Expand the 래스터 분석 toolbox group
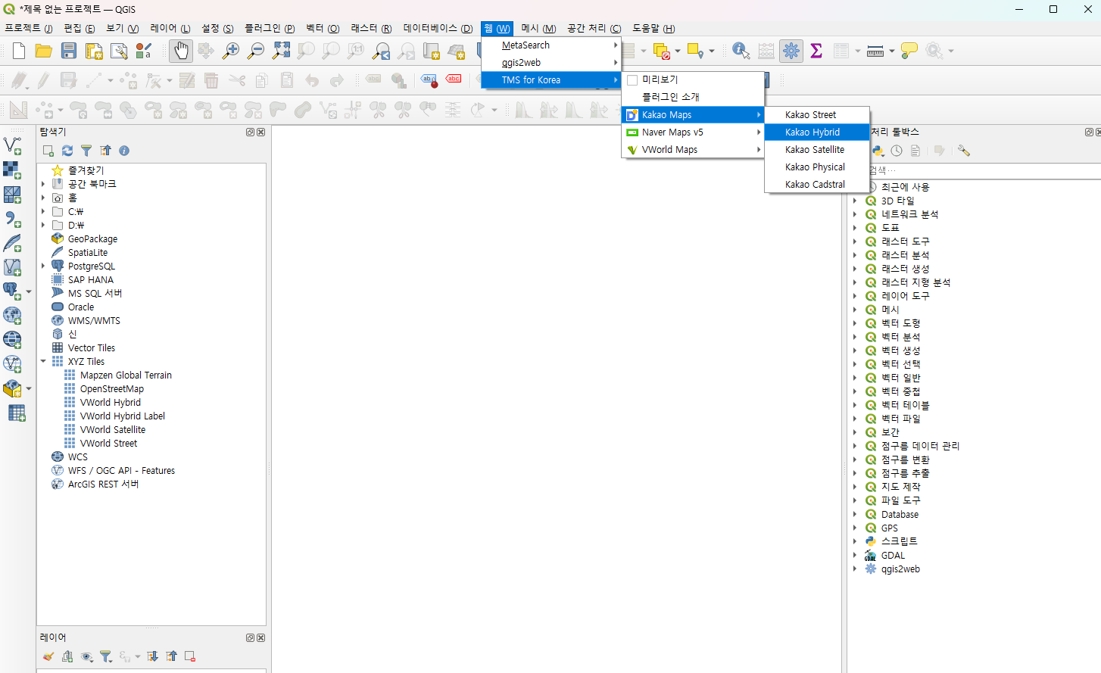The image size is (1101, 673). click(856, 255)
